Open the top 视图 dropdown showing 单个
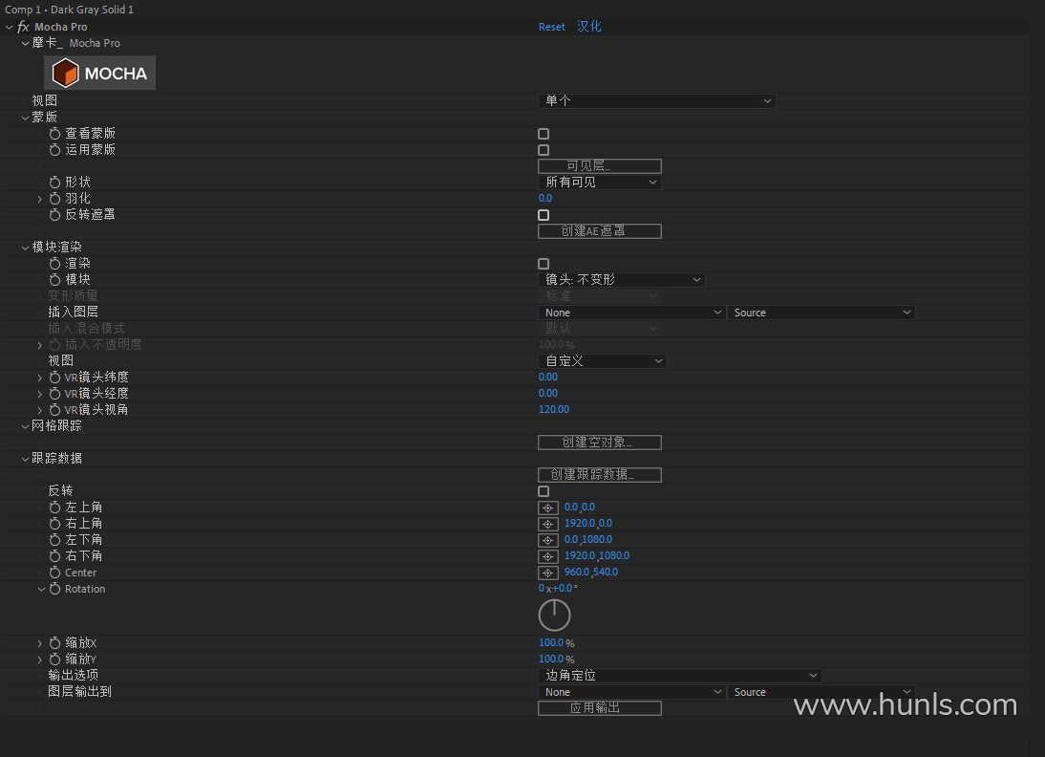The height and width of the screenshot is (757, 1045). point(657,100)
